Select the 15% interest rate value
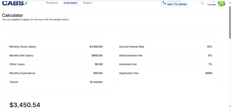Image resolution: width=232 pixels, height=108 pixels. click(209, 47)
